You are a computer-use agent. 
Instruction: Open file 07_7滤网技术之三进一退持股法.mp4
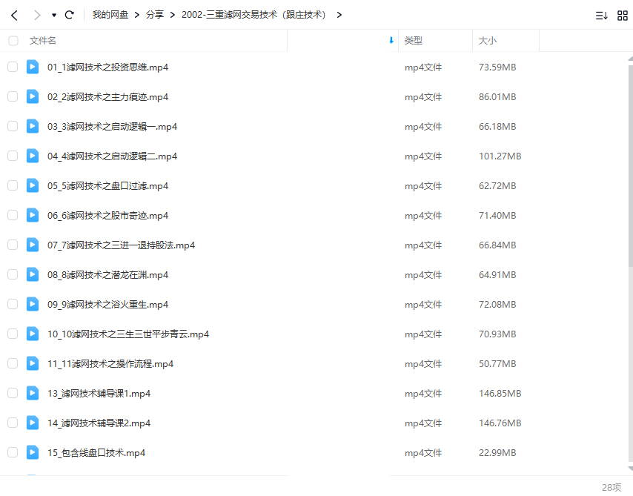pos(121,245)
